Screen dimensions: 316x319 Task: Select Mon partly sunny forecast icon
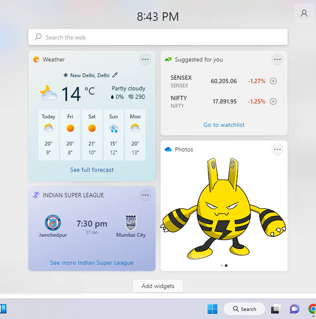pyautogui.click(x=135, y=128)
